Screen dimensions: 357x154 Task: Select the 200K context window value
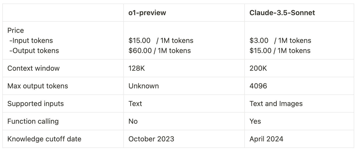[x=258, y=68]
